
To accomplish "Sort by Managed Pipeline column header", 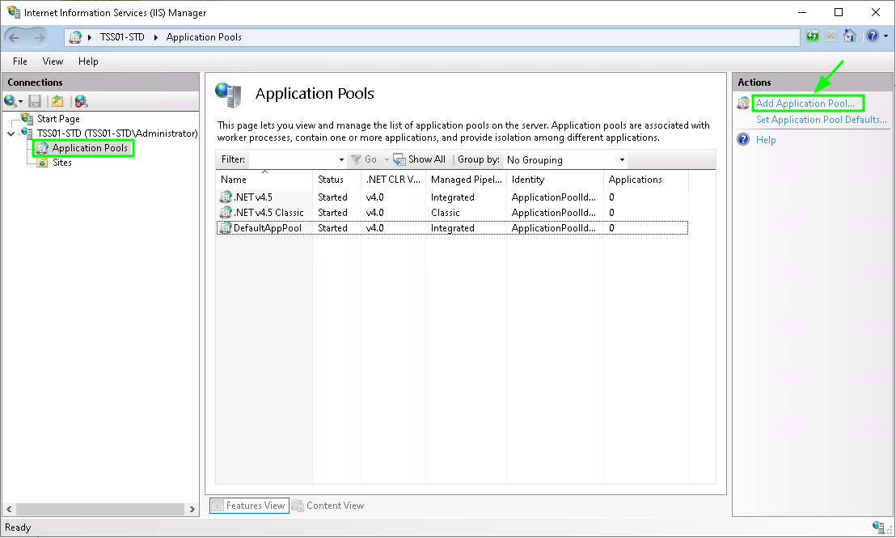I will (467, 179).
